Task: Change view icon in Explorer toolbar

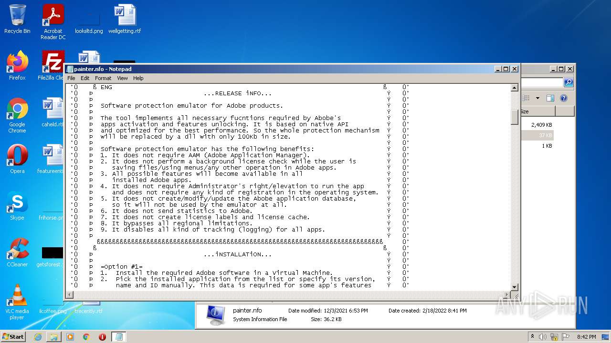Action: pos(526,98)
